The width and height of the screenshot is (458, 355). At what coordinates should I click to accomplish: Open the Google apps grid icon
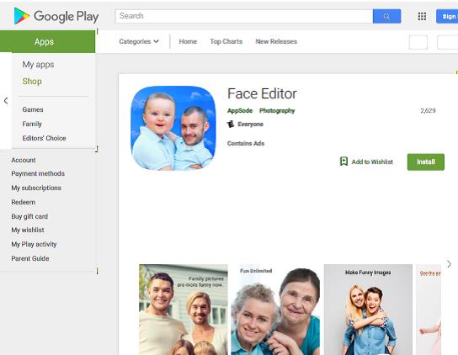coord(422,16)
